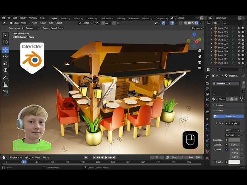Activate the Move tool
This screenshot has width=247, height=185.
[x=5, y=50]
